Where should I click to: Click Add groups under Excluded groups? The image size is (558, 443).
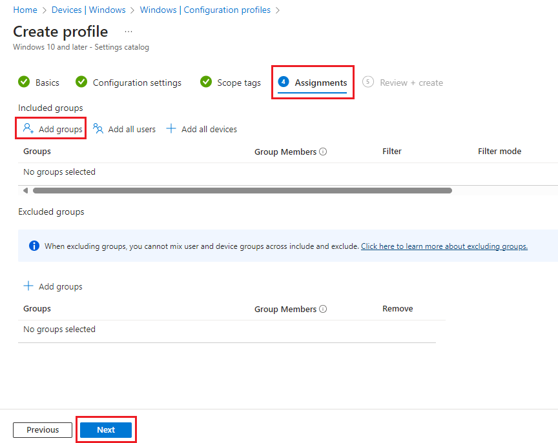point(52,286)
